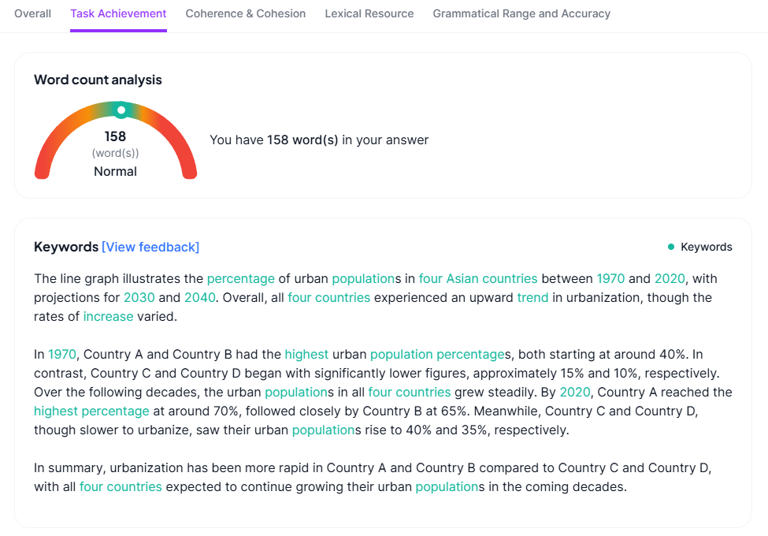This screenshot has height=536, width=768.
Task: Click the highlighted year 2030
Action: pos(138,297)
